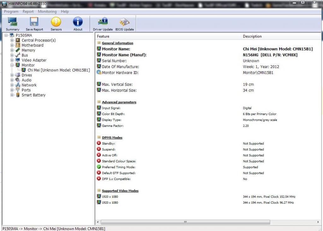The height and width of the screenshot is (231, 323).
Task: Click the Supported Video Modes heading
Action: [x=120, y=191]
